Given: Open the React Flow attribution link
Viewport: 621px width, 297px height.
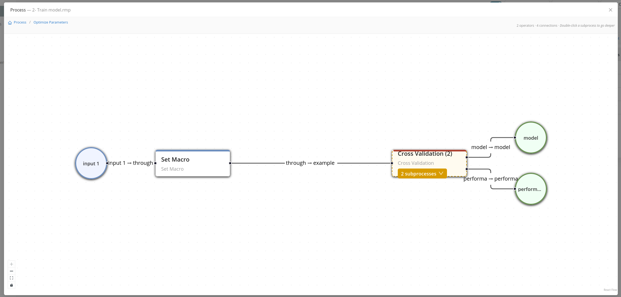Looking at the screenshot, I should pyautogui.click(x=610, y=290).
